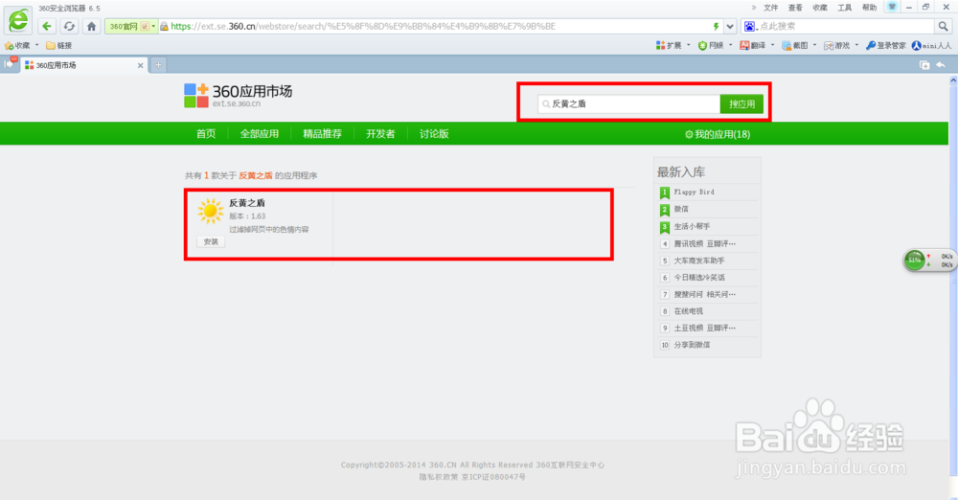This screenshot has width=958, height=500.
Task: Open 精品推荐 in the navigation bar
Action: coord(322,134)
